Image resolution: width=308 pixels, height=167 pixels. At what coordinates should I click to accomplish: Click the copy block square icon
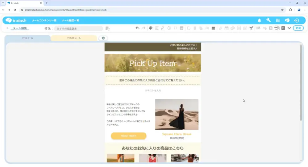[188, 28]
